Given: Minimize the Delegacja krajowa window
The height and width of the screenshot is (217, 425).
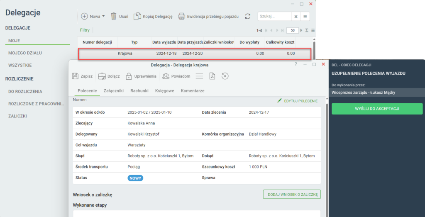Looking at the screenshot, I should tap(305, 64).
